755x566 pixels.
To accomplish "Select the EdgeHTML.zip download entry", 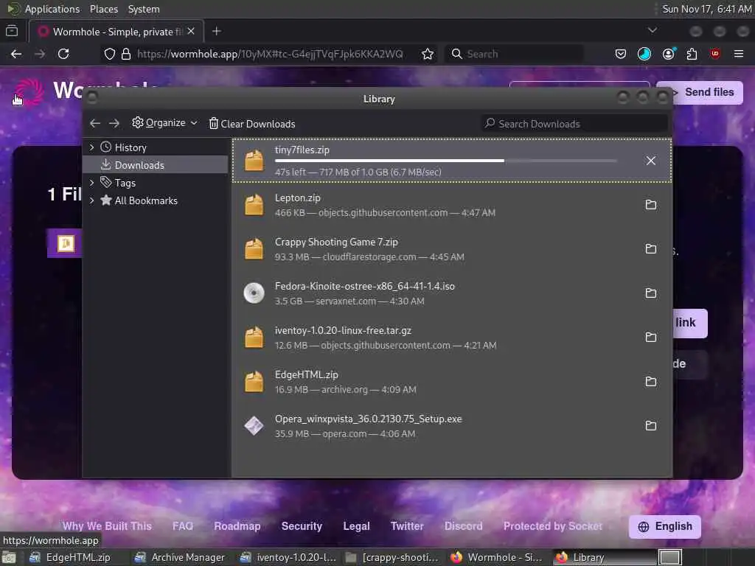I will pos(452,382).
